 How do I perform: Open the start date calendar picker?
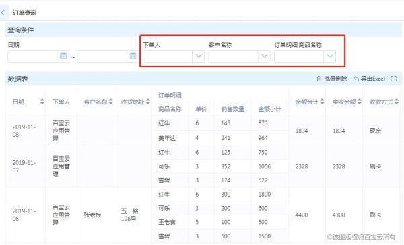point(63,56)
